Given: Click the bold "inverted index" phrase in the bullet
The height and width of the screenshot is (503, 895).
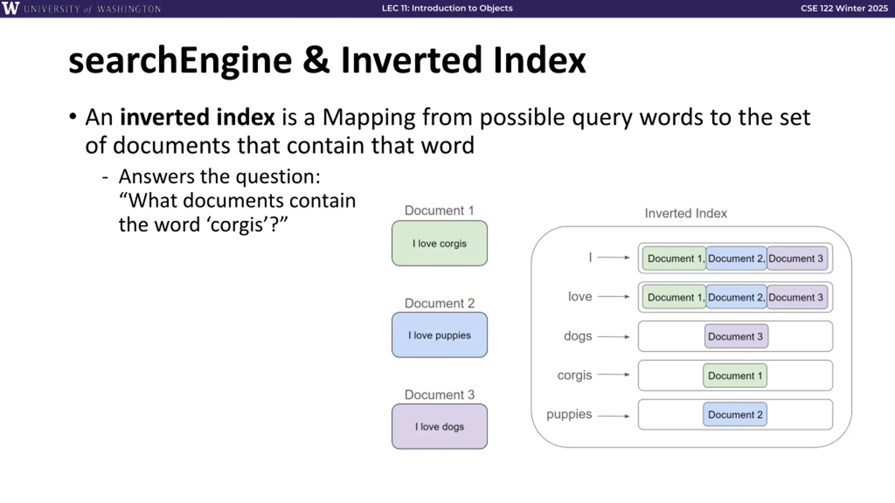Looking at the screenshot, I should 197,117.
